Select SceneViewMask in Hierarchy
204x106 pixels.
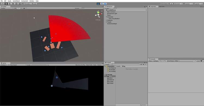(x=112, y=24)
